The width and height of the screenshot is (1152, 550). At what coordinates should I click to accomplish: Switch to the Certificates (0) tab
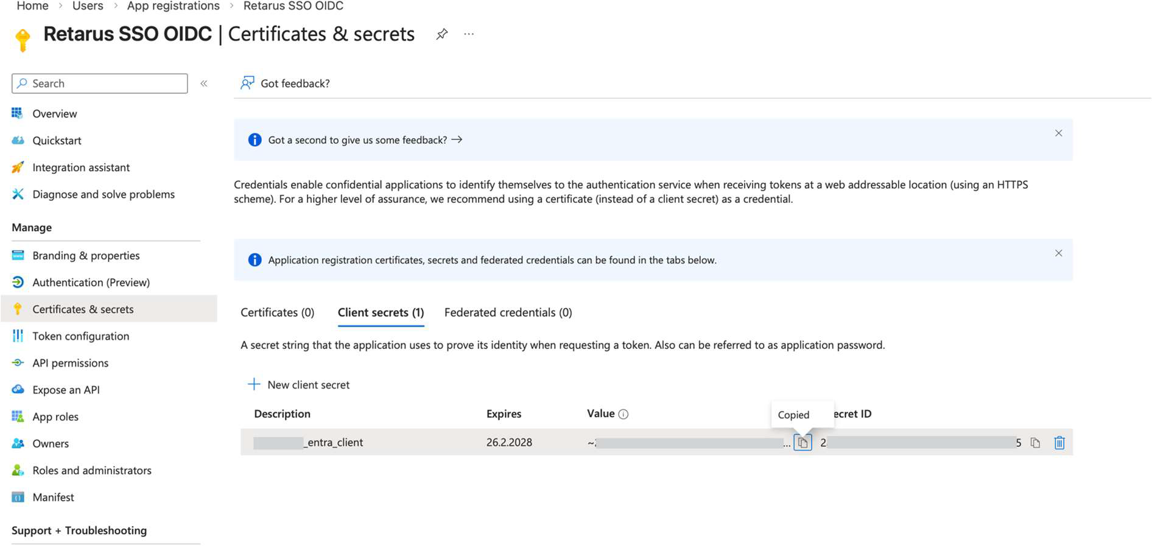tap(277, 312)
